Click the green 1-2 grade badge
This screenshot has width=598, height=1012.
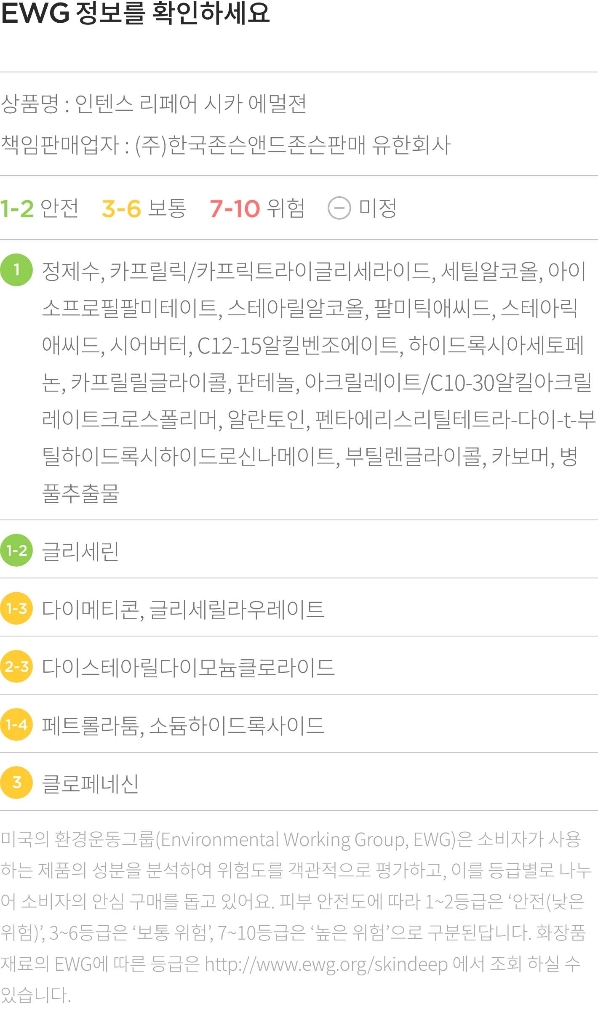pyautogui.click(x=16, y=550)
